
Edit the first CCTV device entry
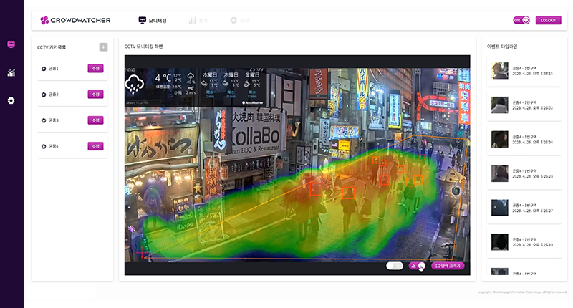[95, 69]
